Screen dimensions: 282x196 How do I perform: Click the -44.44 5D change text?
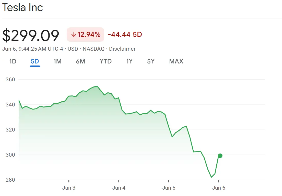coord(125,35)
